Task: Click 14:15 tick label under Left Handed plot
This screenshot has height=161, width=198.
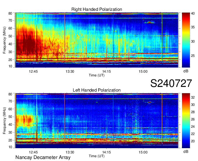Action: pyautogui.click(x=107, y=152)
